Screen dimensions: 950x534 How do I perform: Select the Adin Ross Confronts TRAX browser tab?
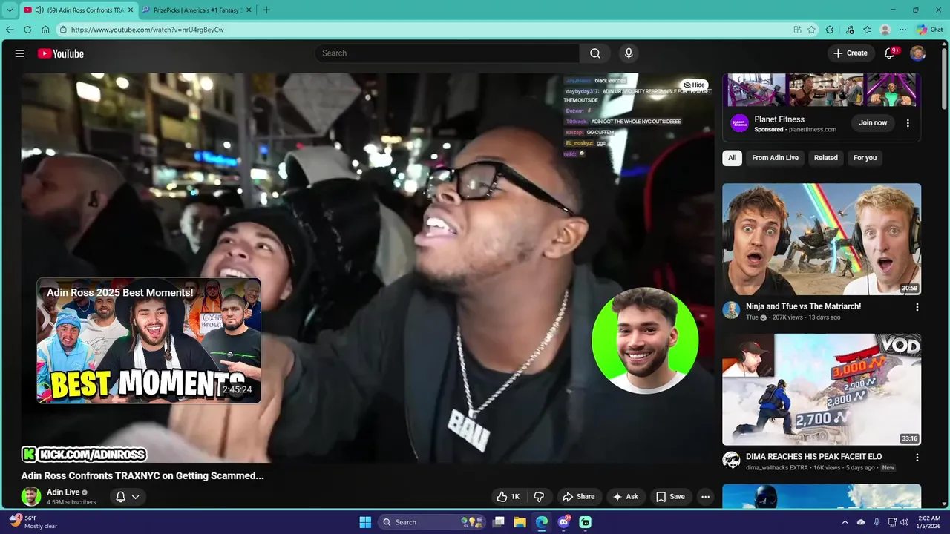click(x=78, y=10)
